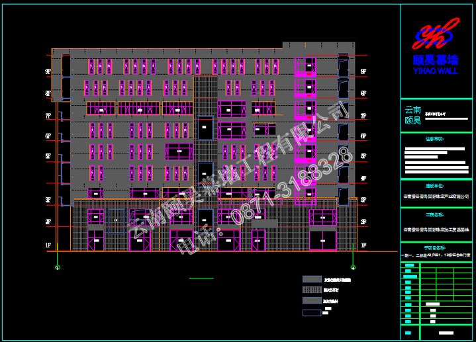Screen dimensions: 476x342
Task: Click the 建设单位 heading in title block
Action: click(437, 186)
